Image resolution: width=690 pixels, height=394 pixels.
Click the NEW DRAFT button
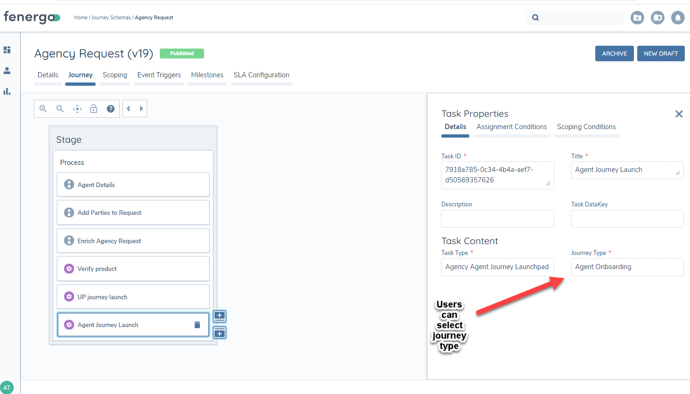[660, 53]
